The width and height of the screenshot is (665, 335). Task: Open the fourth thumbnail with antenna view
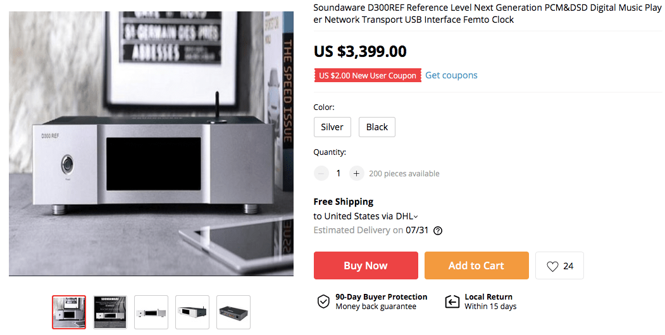click(x=192, y=312)
